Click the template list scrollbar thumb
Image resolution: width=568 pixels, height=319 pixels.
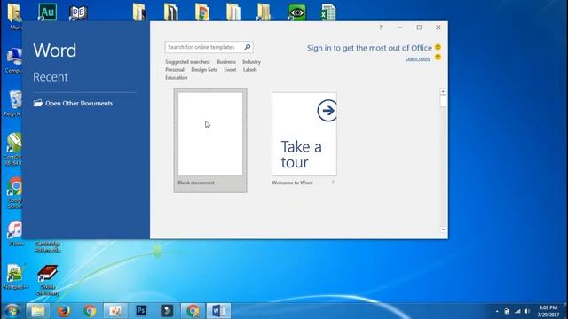coord(443,101)
